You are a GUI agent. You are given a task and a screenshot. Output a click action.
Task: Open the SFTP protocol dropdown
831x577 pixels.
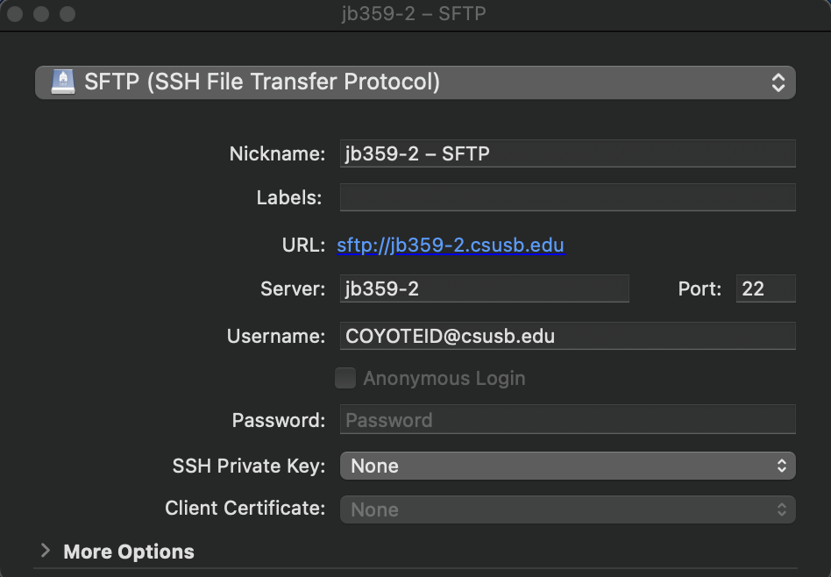point(415,82)
